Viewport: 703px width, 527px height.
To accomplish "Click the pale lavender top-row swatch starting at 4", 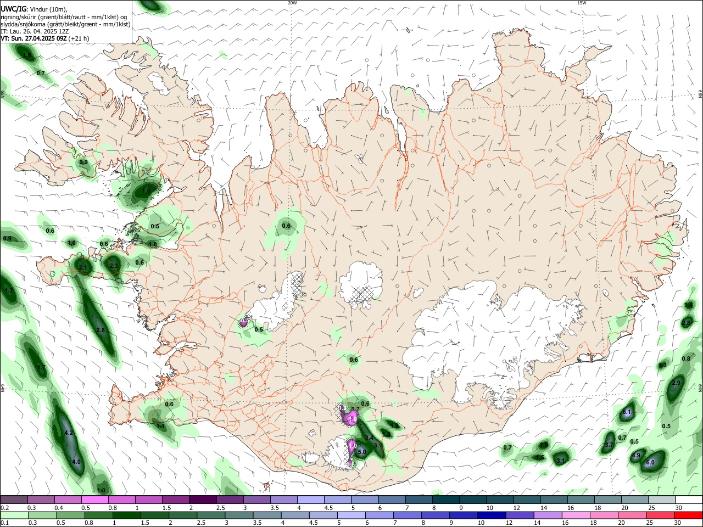I will [x=311, y=500].
